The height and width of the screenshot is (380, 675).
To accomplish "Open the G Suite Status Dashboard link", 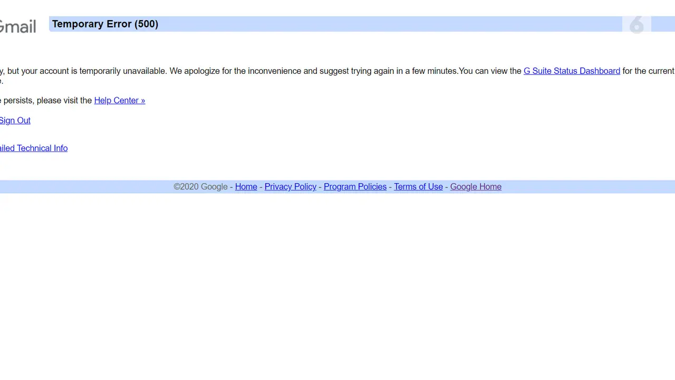I will click(572, 71).
